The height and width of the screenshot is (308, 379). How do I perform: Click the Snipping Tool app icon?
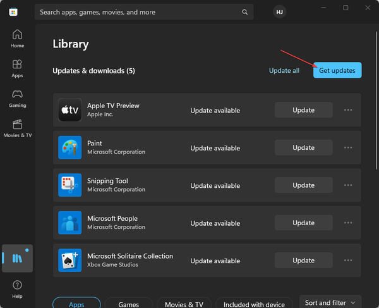[x=70, y=185]
